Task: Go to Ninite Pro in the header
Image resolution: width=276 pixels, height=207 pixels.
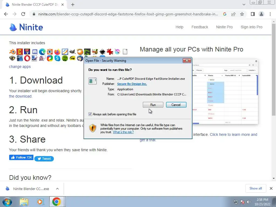Action: [x=224, y=27]
